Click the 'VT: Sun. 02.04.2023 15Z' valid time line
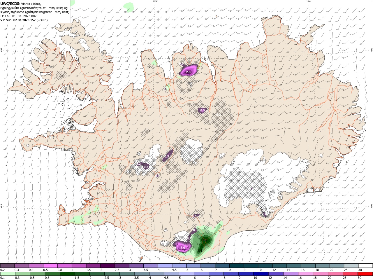The width and height of the screenshot is (373, 280). coord(18,20)
